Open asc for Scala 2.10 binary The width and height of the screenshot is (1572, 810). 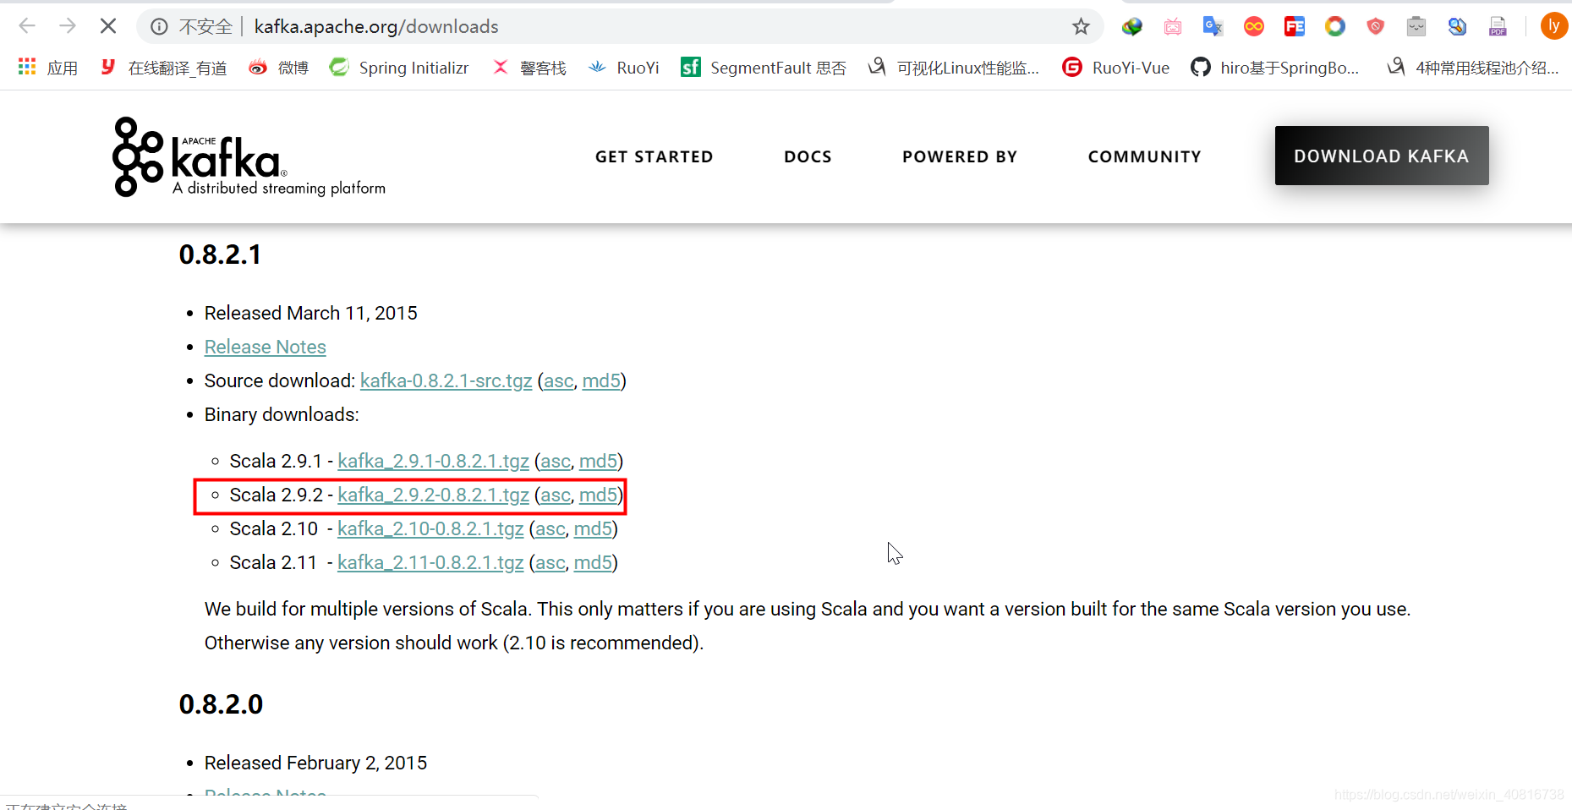point(550,528)
